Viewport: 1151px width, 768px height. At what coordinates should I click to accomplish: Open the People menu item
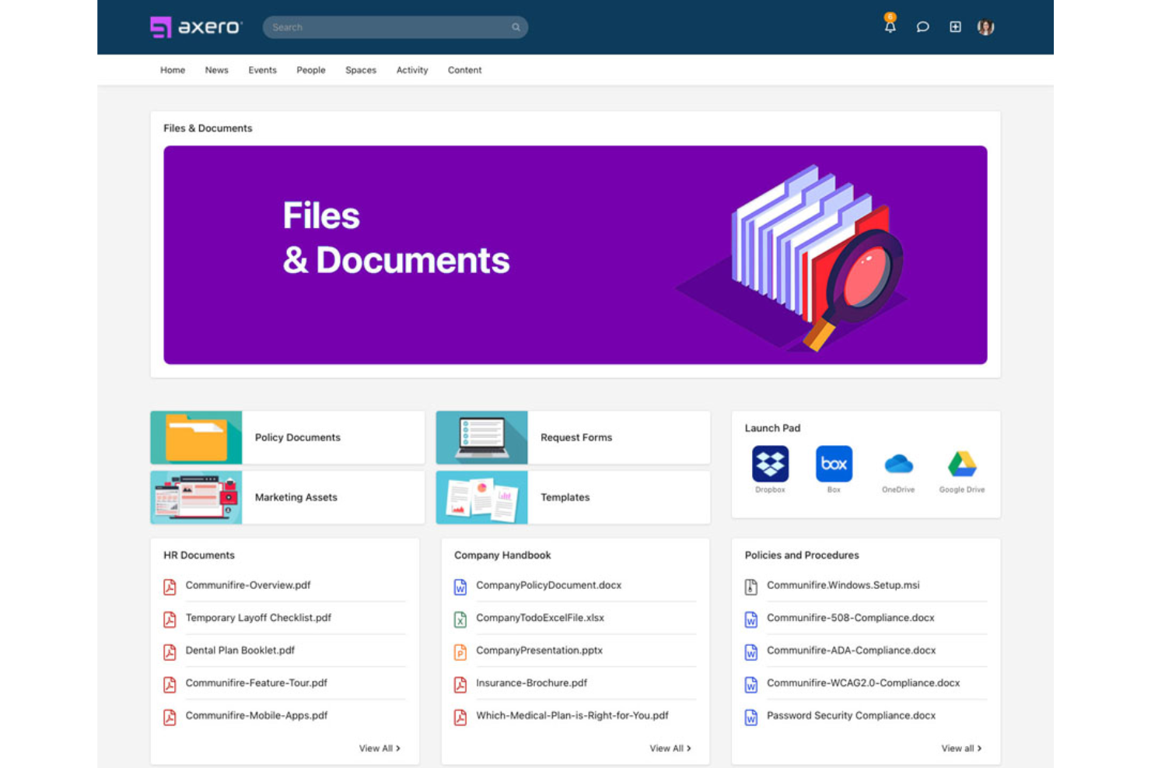point(311,70)
